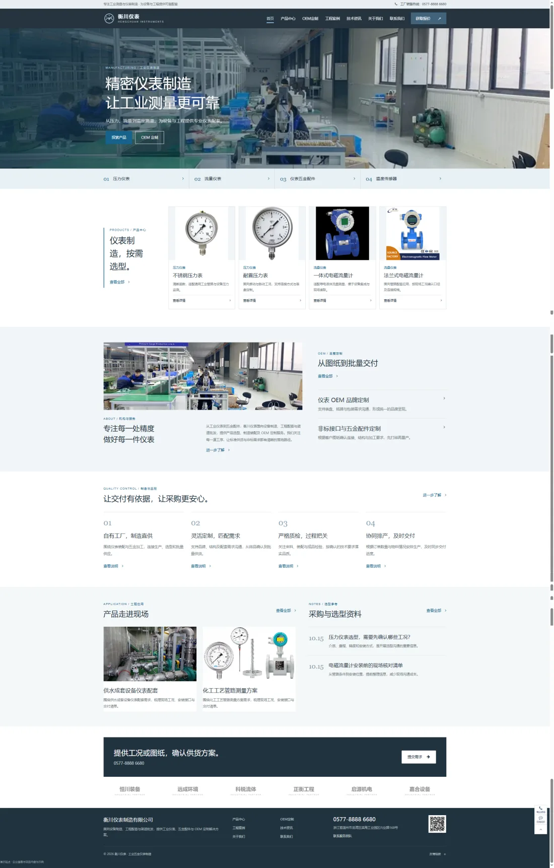Open 法兰式电磁流量计 product image
The height and width of the screenshot is (868, 554).
[x=412, y=233]
